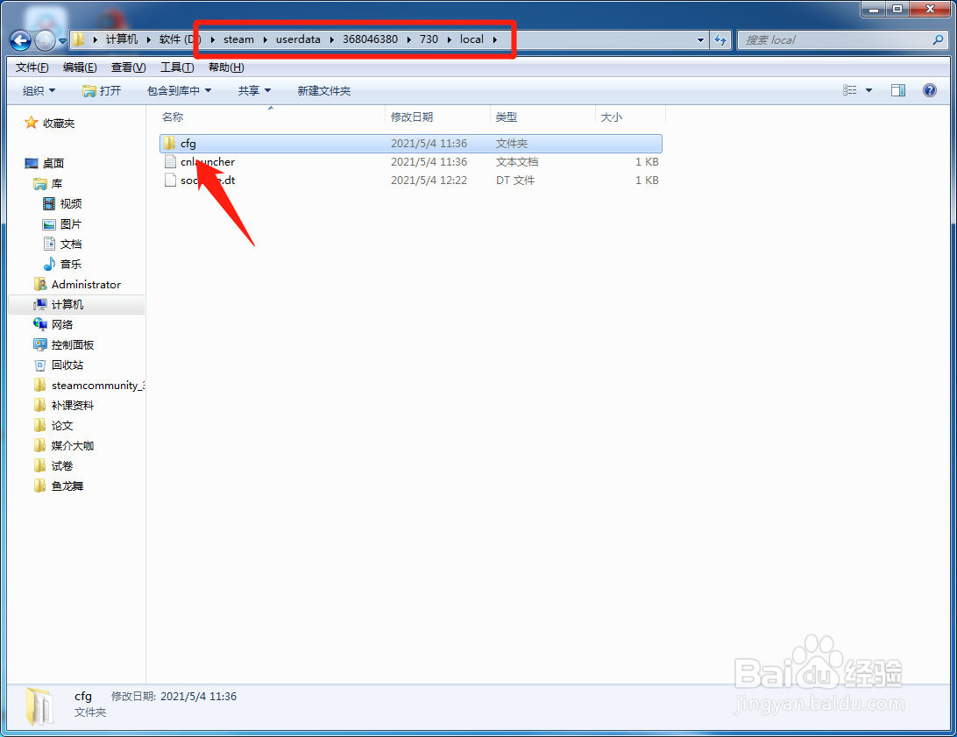The image size is (957, 737).
Task: Click 新建文件夹 to create a folder
Action: point(324,91)
